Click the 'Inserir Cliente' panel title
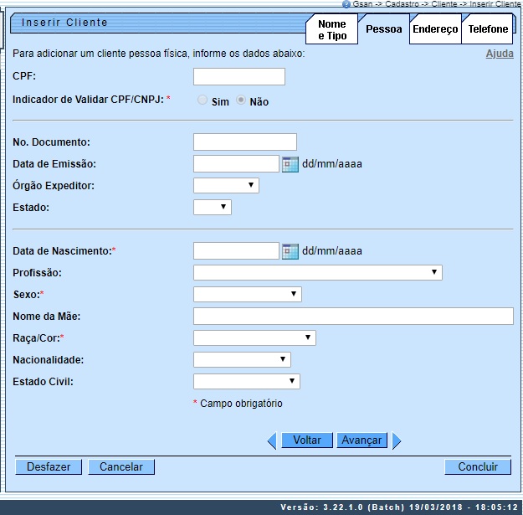Viewport: 523px width, 515px height. [x=64, y=23]
